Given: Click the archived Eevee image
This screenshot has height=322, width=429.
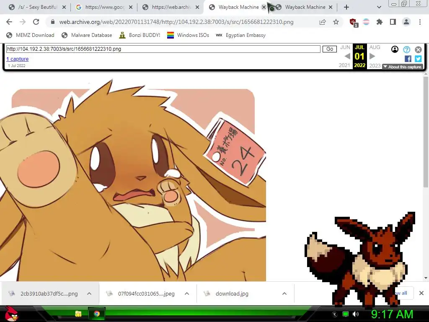Looking at the screenshot, I should [133, 181].
